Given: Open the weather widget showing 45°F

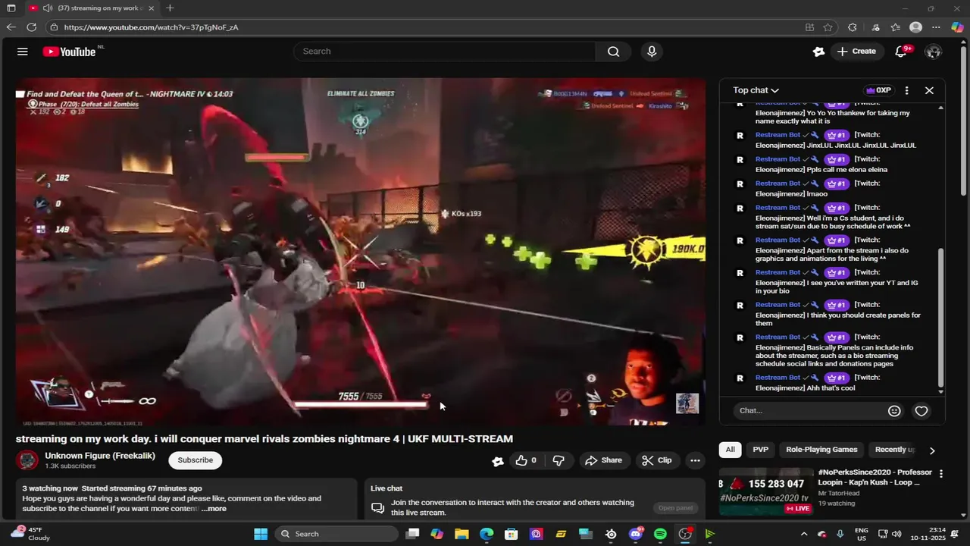Looking at the screenshot, I should (x=30, y=534).
